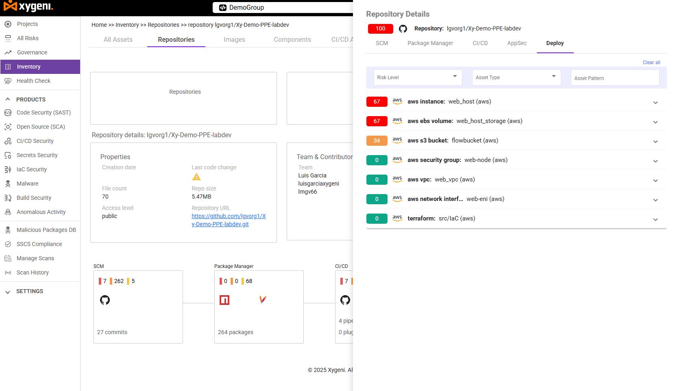Click the AWS icon for flowbucket s3 bucket

click(397, 140)
